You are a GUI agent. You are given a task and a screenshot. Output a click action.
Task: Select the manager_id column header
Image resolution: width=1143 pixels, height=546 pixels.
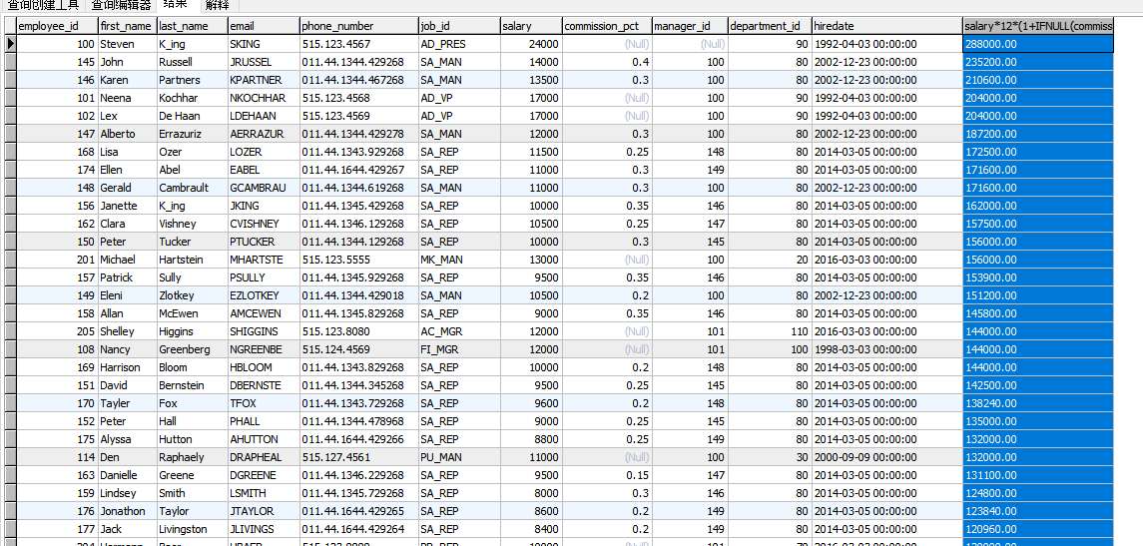[x=690, y=26]
